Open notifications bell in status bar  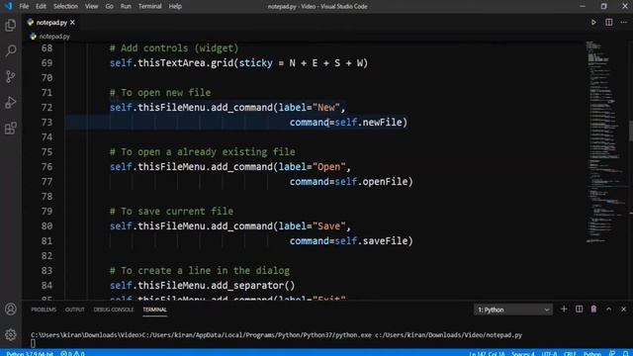pyautogui.click(x=625, y=353)
